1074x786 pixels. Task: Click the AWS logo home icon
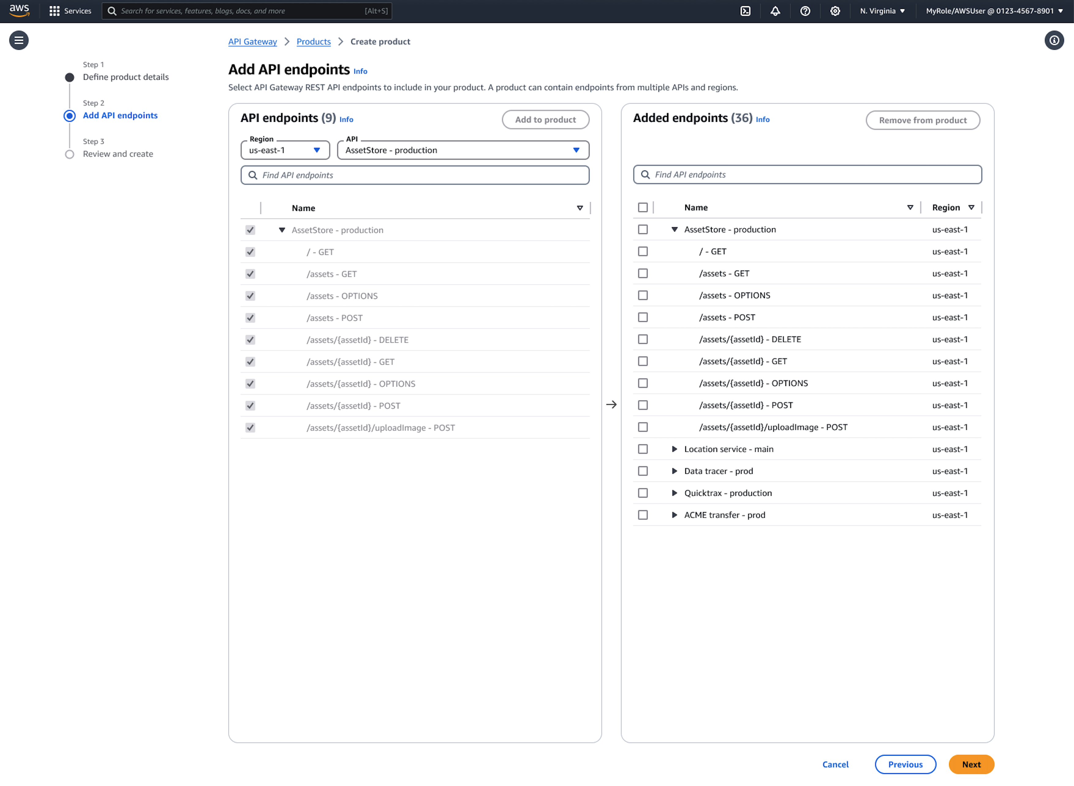(x=19, y=10)
